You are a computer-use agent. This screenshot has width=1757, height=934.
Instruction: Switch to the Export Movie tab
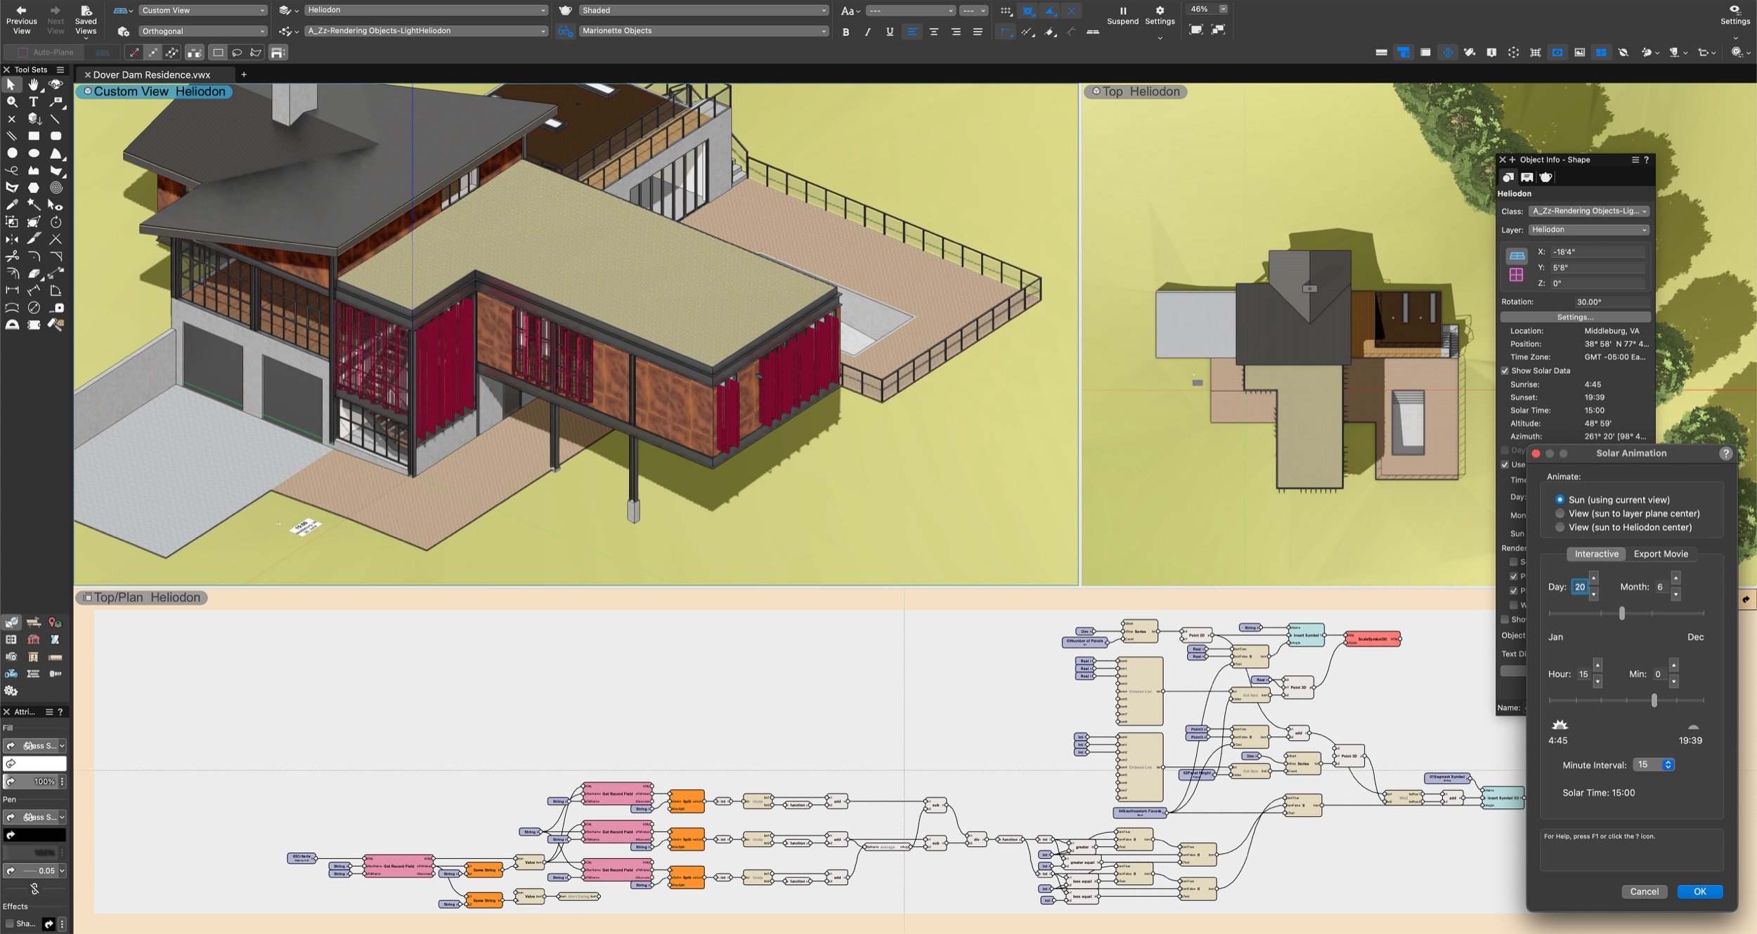pos(1660,554)
